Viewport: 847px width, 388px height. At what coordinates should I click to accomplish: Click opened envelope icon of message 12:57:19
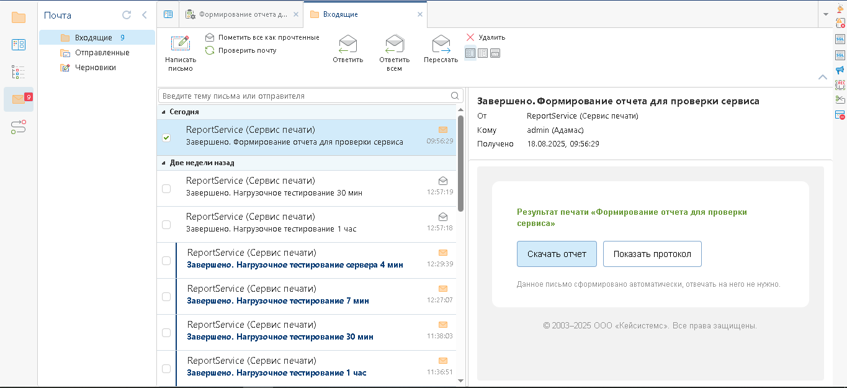pyautogui.click(x=443, y=181)
